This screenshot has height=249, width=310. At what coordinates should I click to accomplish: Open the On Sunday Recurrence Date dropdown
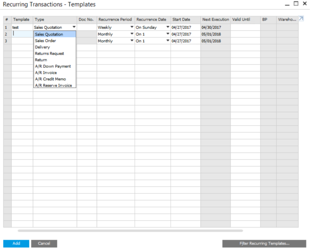tap(168, 27)
